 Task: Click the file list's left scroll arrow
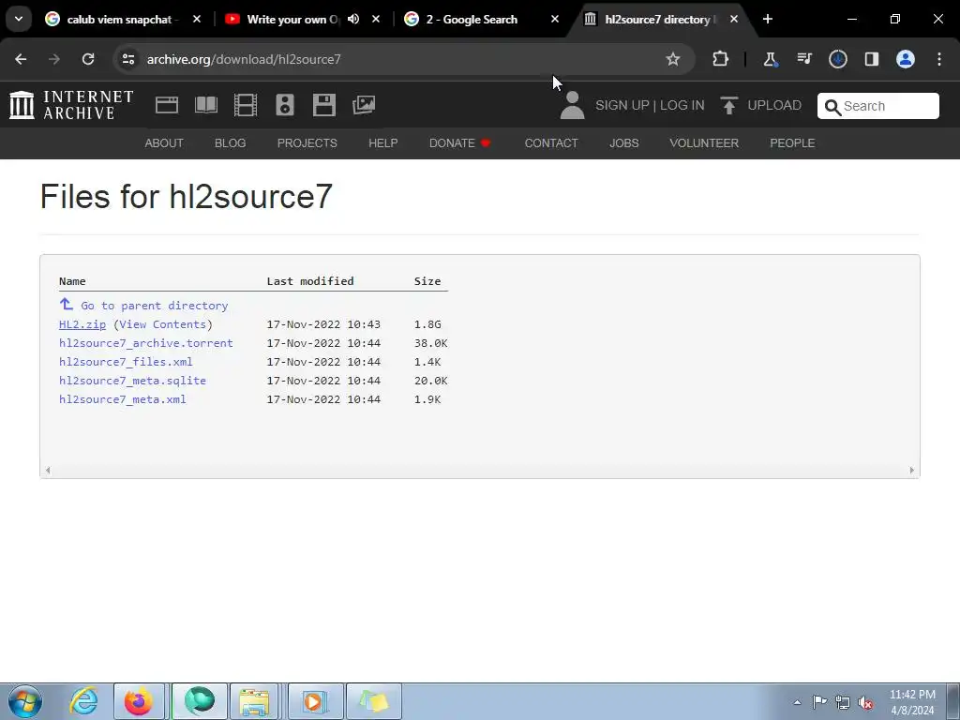click(48, 471)
